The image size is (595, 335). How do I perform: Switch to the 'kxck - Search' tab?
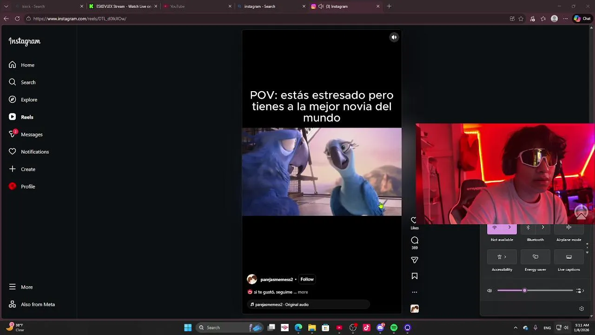click(x=49, y=7)
